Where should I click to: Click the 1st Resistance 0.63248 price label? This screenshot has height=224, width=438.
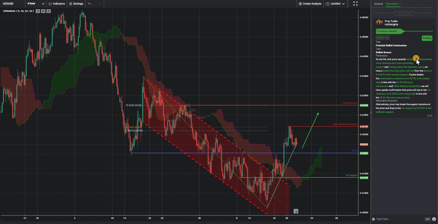click(x=364, y=105)
